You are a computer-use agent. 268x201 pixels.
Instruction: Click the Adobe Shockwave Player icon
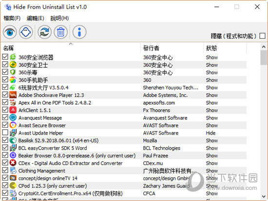pyautogui.click(x=13, y=95)
